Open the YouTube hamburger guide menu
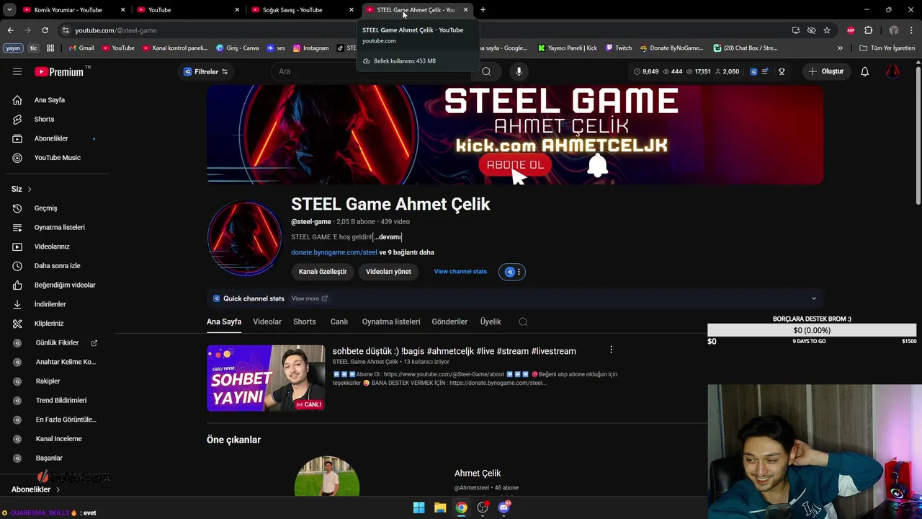Viewport: 922px width, 519px height. point(17,71)
